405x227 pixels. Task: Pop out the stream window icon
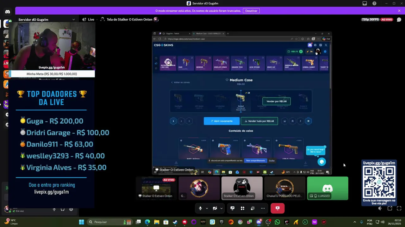coord(390,208)
